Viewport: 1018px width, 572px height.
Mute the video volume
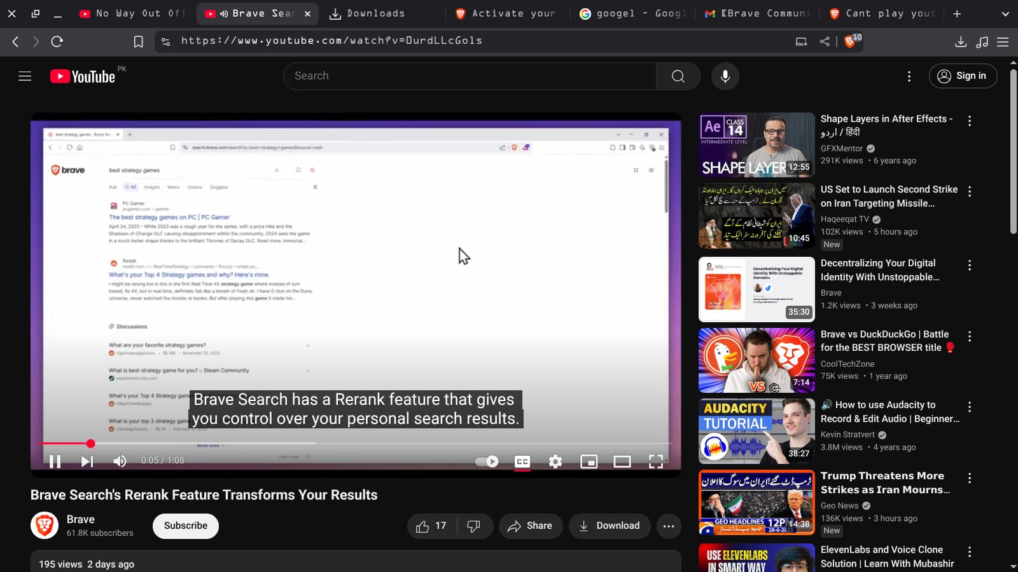pos(120,461)
